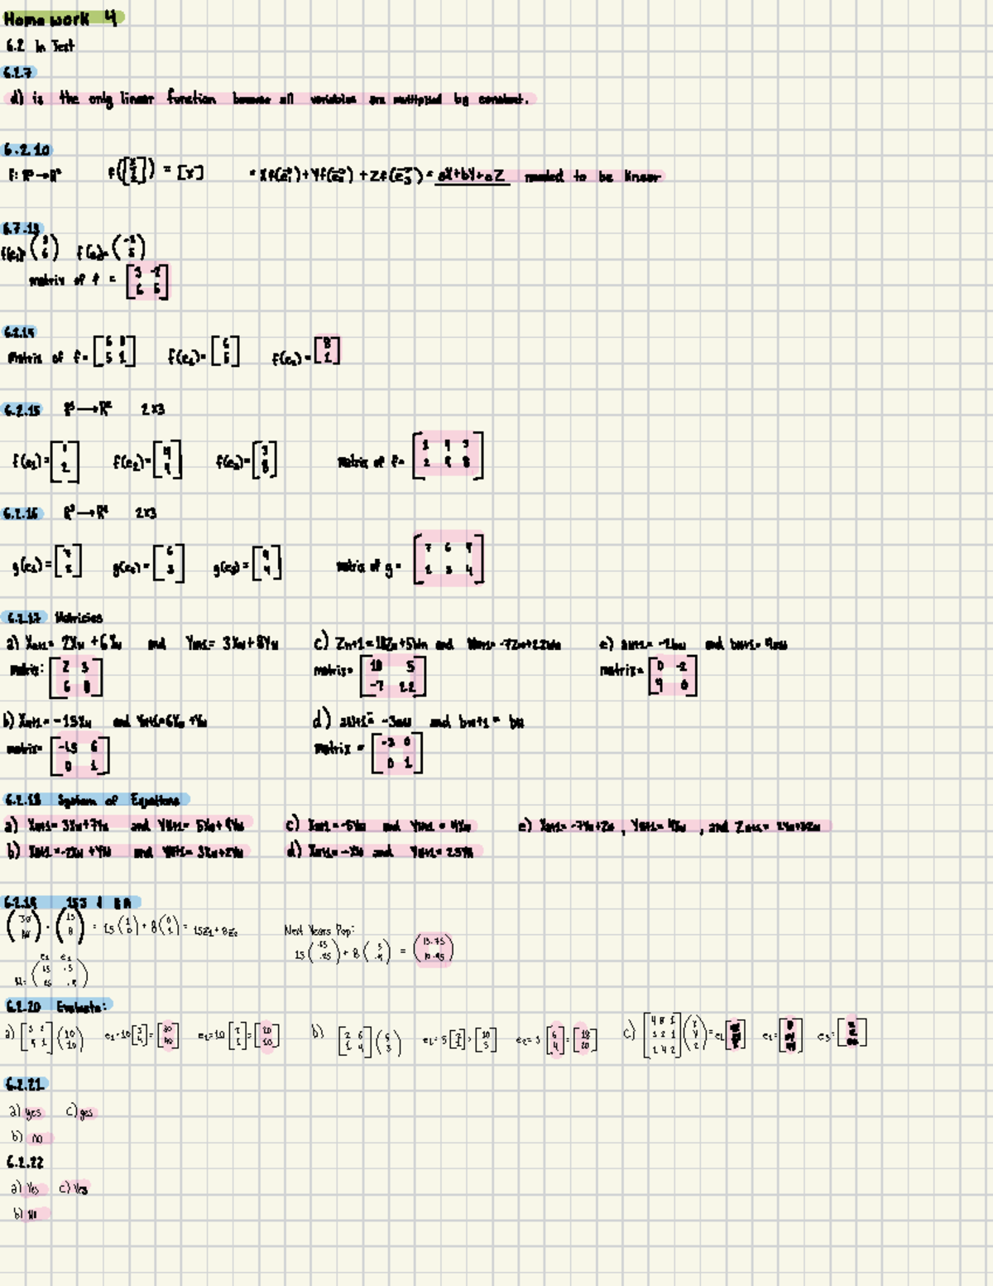
Task: Click the "6.2.22" section label
Action: 25,1163
